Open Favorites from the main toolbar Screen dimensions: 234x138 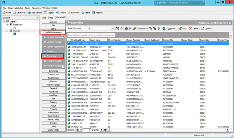[x=73, y=13]
